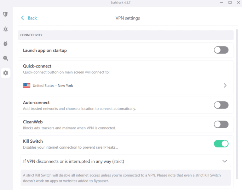Enable Launch app on startup toggle
This screenshot has width=242, height=190.
(221, 50)
